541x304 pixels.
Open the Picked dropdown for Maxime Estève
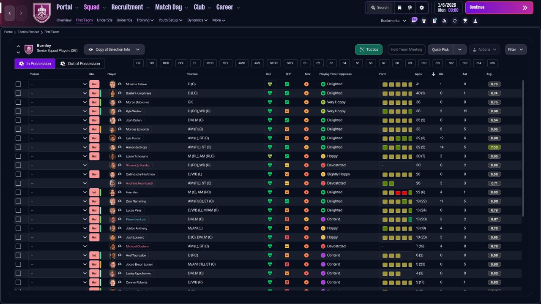(58, 84)
